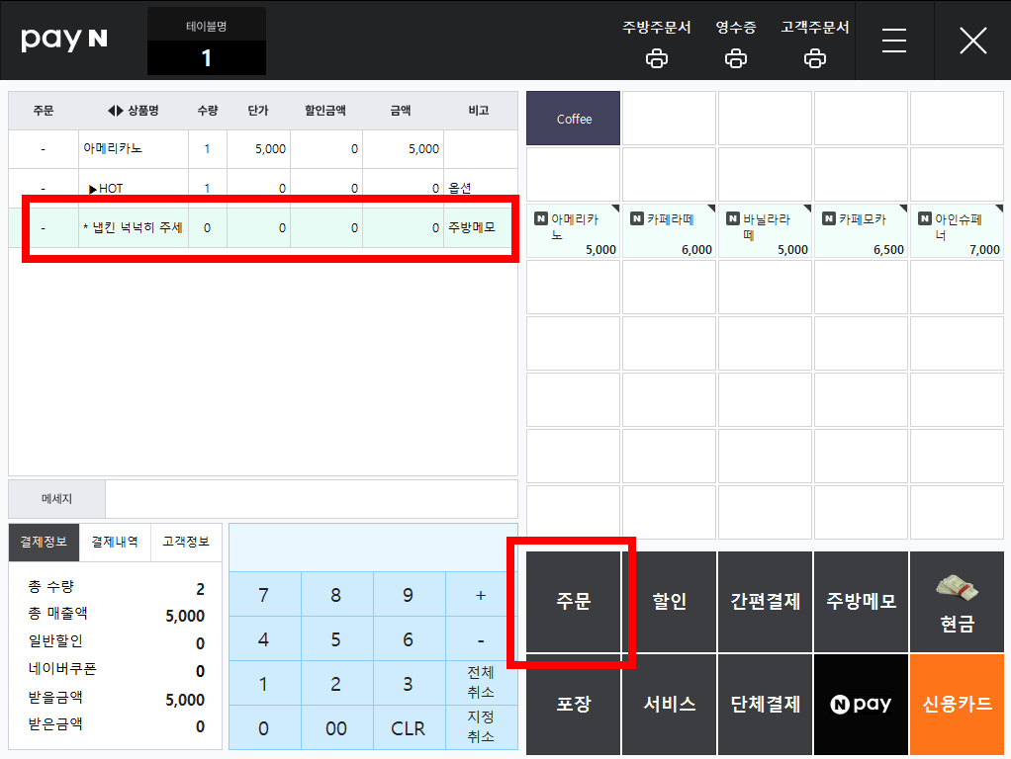Select the 냅킨 넉넉히 주세 memo row
The width and height of the screenshot is (1011, 759).
[263, 227]
